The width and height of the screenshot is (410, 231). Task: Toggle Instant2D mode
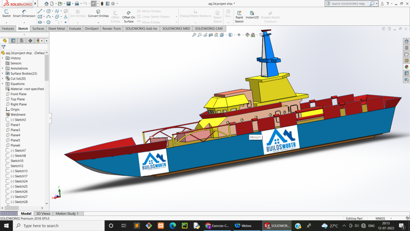coord(252,15)
